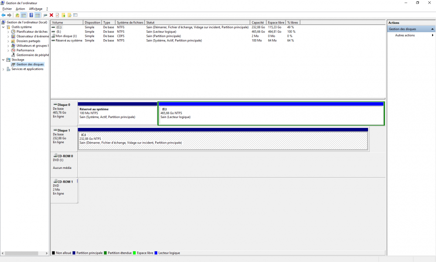Sort by the Système de fichiers column header
Viewport: 436px width, 262px height.
point(130,23)
